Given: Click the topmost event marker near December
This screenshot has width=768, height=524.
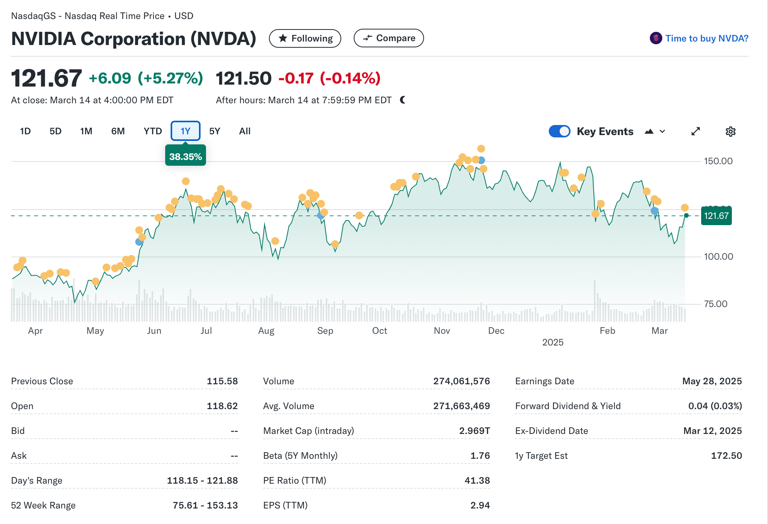Looking at the screenshot, I should coord(481,149).
